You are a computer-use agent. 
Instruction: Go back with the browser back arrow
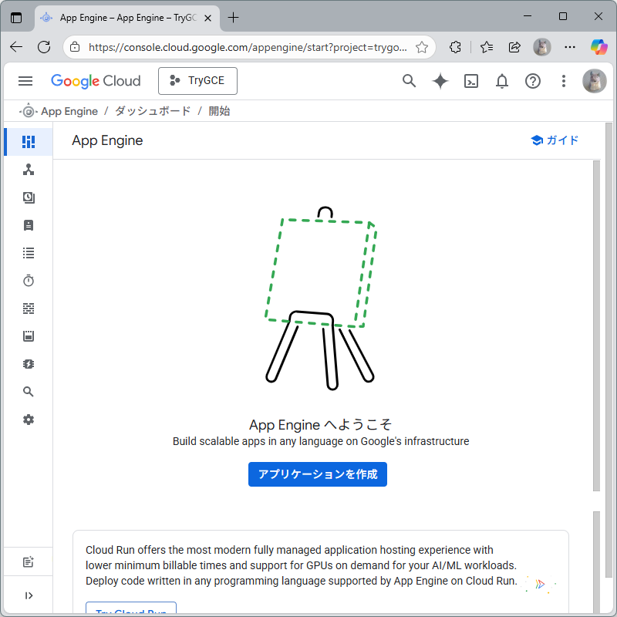pos(16,47)
